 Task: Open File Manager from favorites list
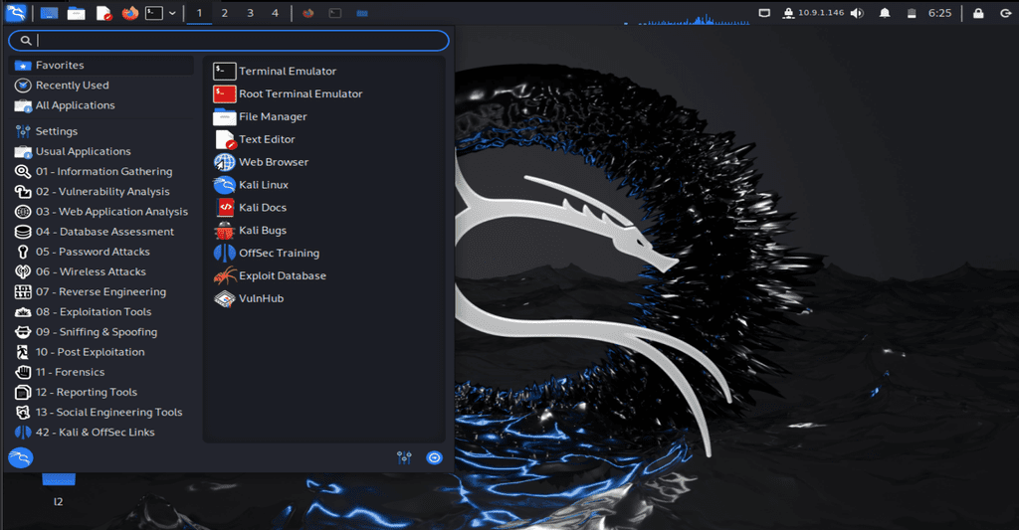[325, 117]
